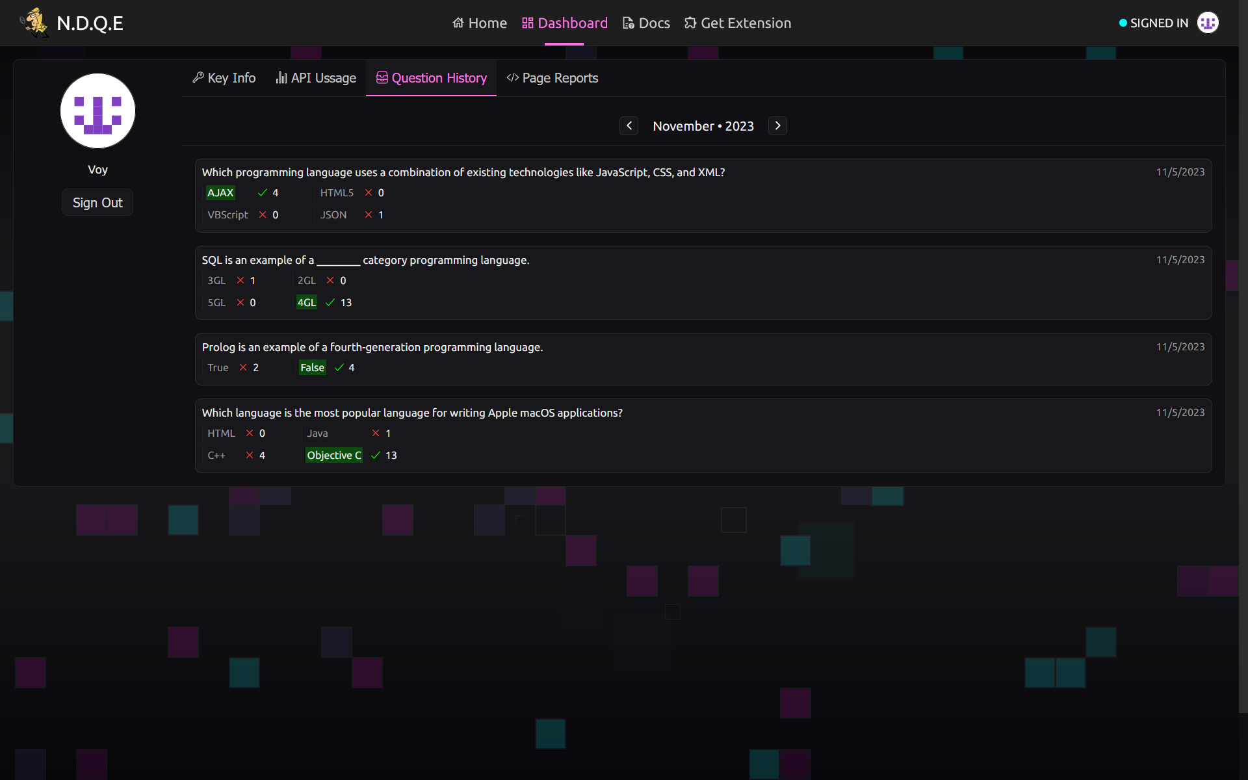
Task: Click the November 2023 month label
Action: click(703, 126)
